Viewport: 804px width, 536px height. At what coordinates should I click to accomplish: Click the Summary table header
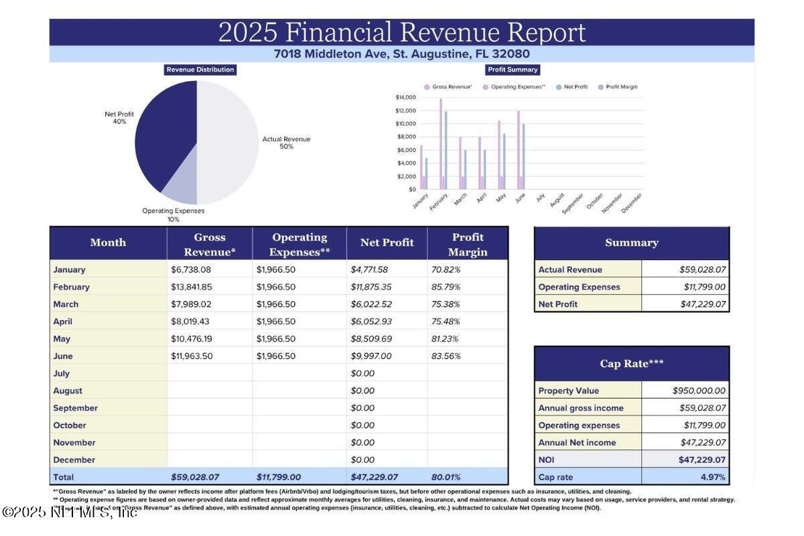click(631, 243)
